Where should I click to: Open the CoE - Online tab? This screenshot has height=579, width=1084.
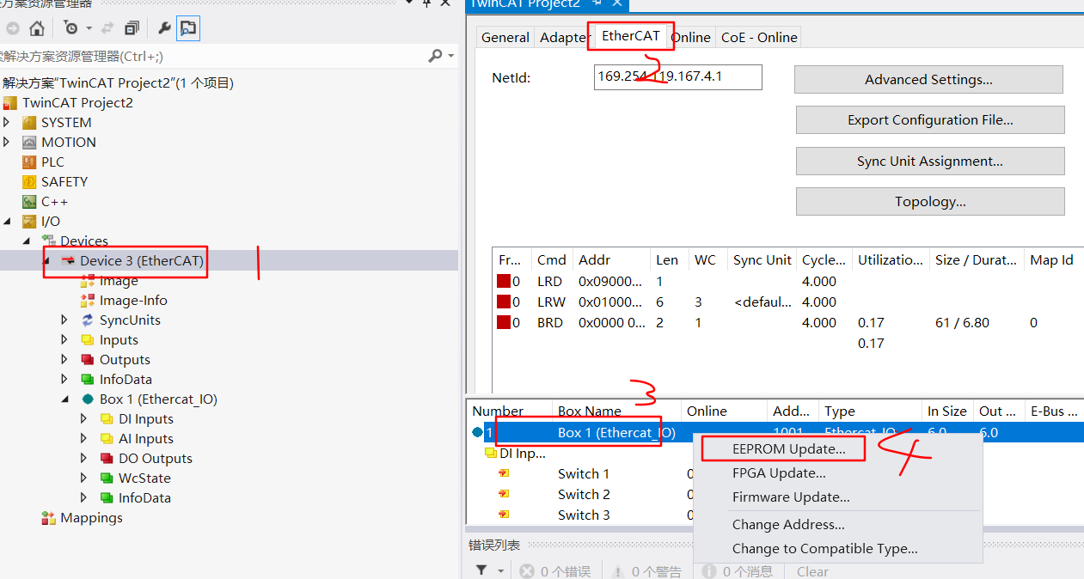(x=759, y=37)
